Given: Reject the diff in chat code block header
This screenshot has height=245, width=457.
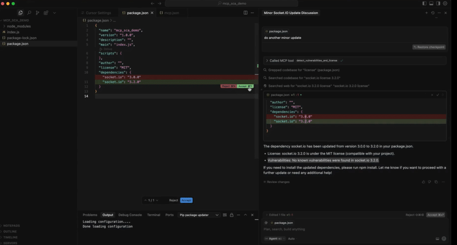Looking at the screenshot, I should click(x=432, y=95).
